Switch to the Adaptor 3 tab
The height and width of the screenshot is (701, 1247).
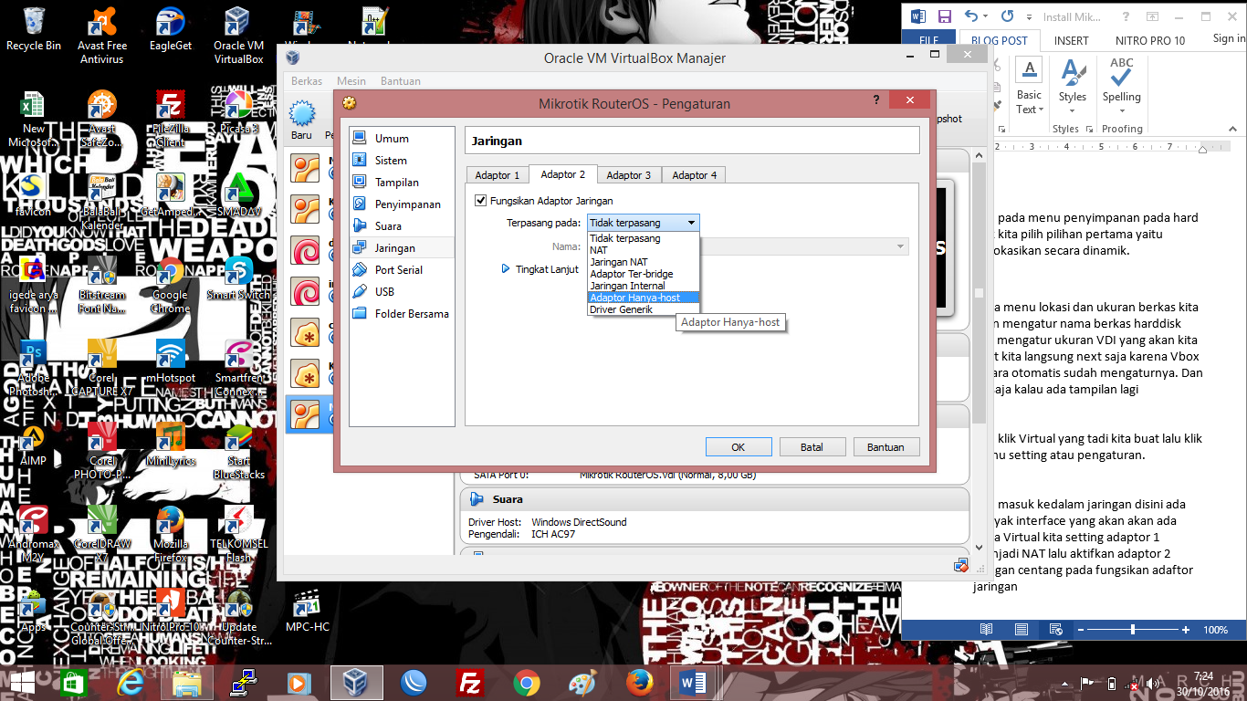pyautogui.click(x=629, y=175)
